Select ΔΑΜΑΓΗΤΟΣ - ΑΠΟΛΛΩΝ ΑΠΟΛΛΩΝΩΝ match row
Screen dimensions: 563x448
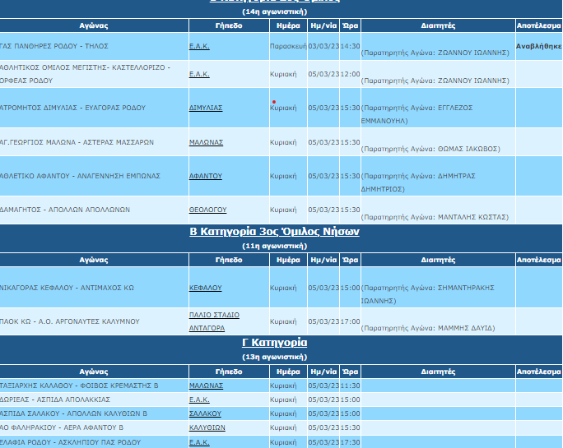click(x=65, y=210)
